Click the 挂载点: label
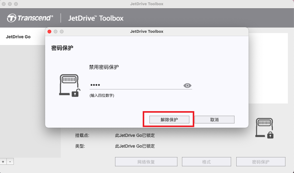This screenshot has height=173, width=294. pos(82,135)
